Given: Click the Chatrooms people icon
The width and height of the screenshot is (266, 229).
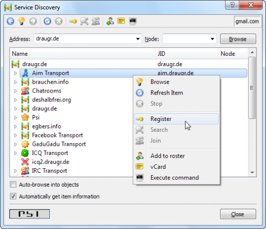Looking at the screenshot, I should (x=25, y=91).
